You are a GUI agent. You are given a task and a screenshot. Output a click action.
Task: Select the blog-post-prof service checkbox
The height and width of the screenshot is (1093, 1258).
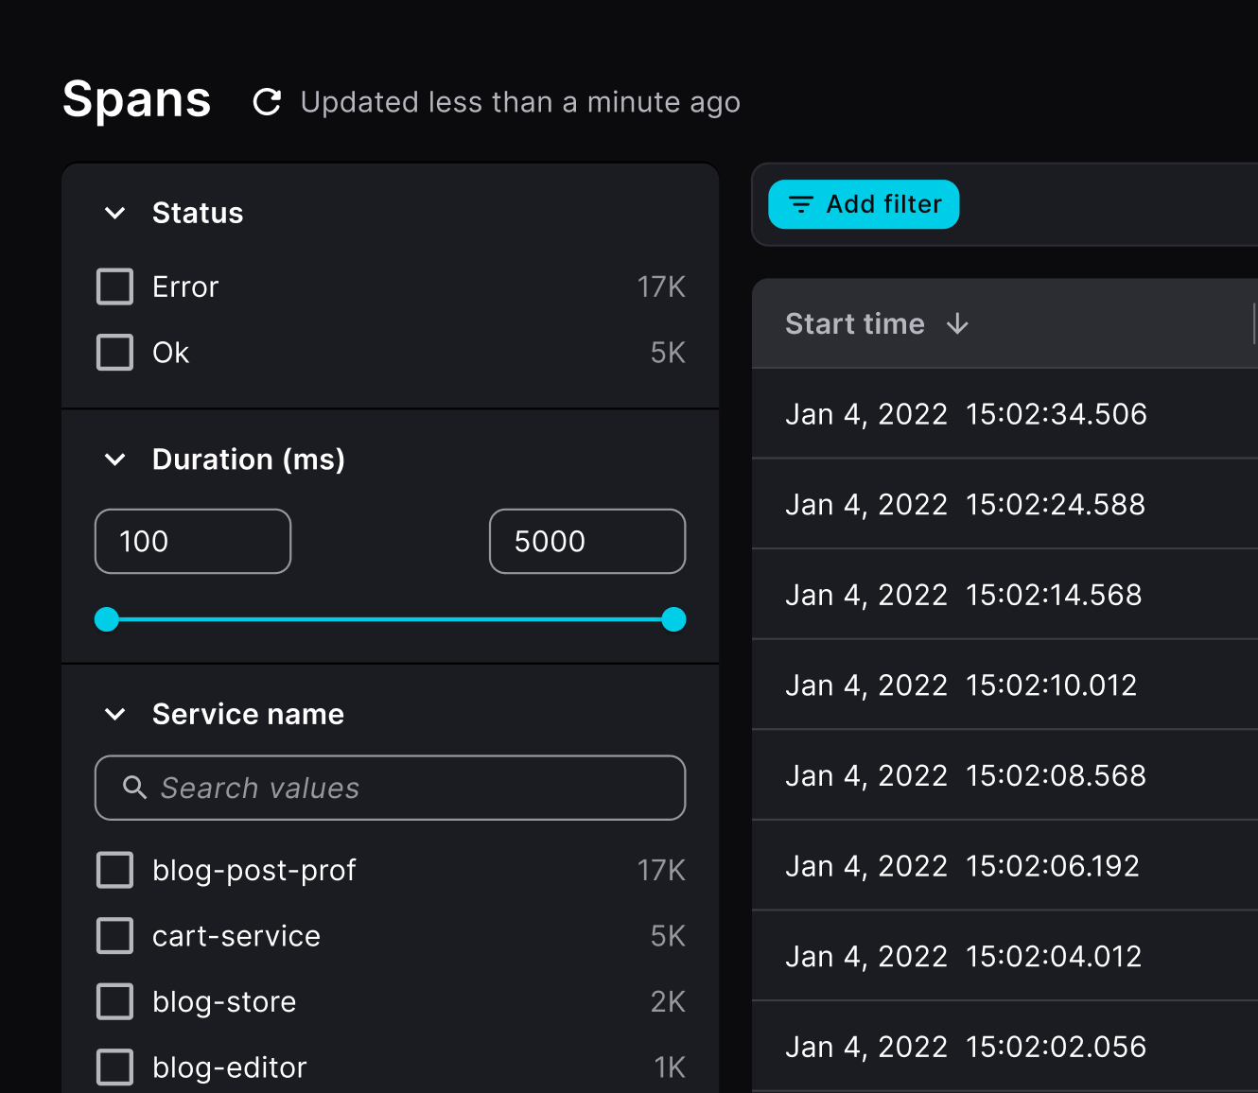pos(114,870)
